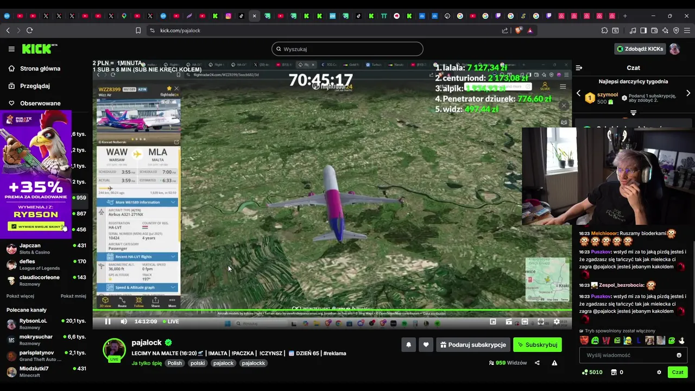Expand the leaderboard with the handle below szymool
The width and height of the screenshot is (695, 391).
(633, 113)
